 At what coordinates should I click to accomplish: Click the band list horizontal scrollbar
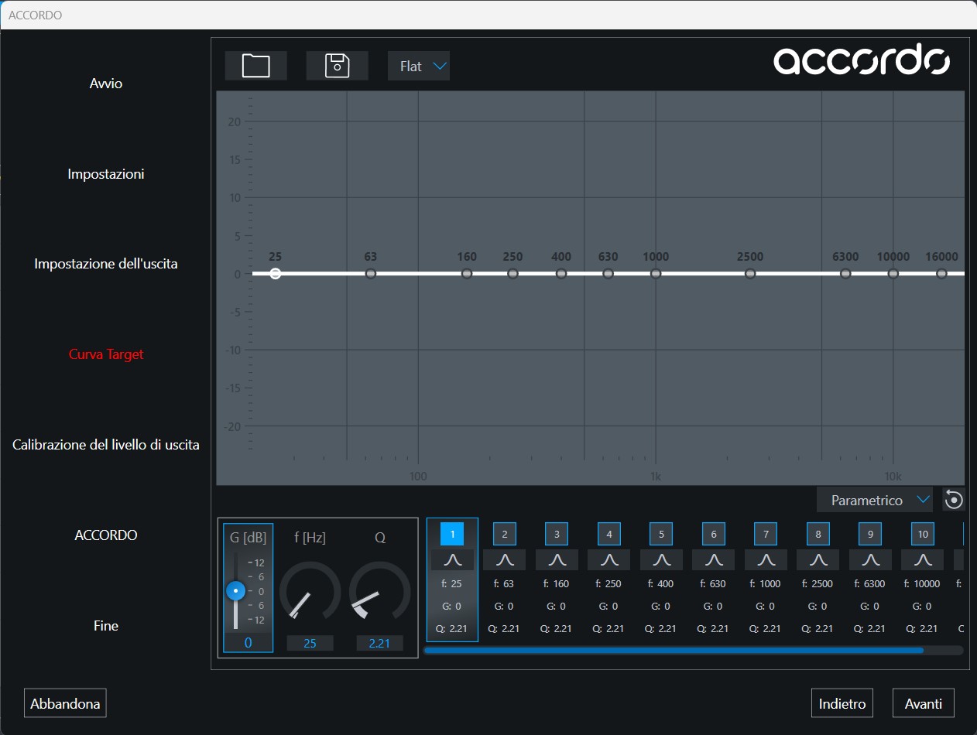[x=674, y=651]
